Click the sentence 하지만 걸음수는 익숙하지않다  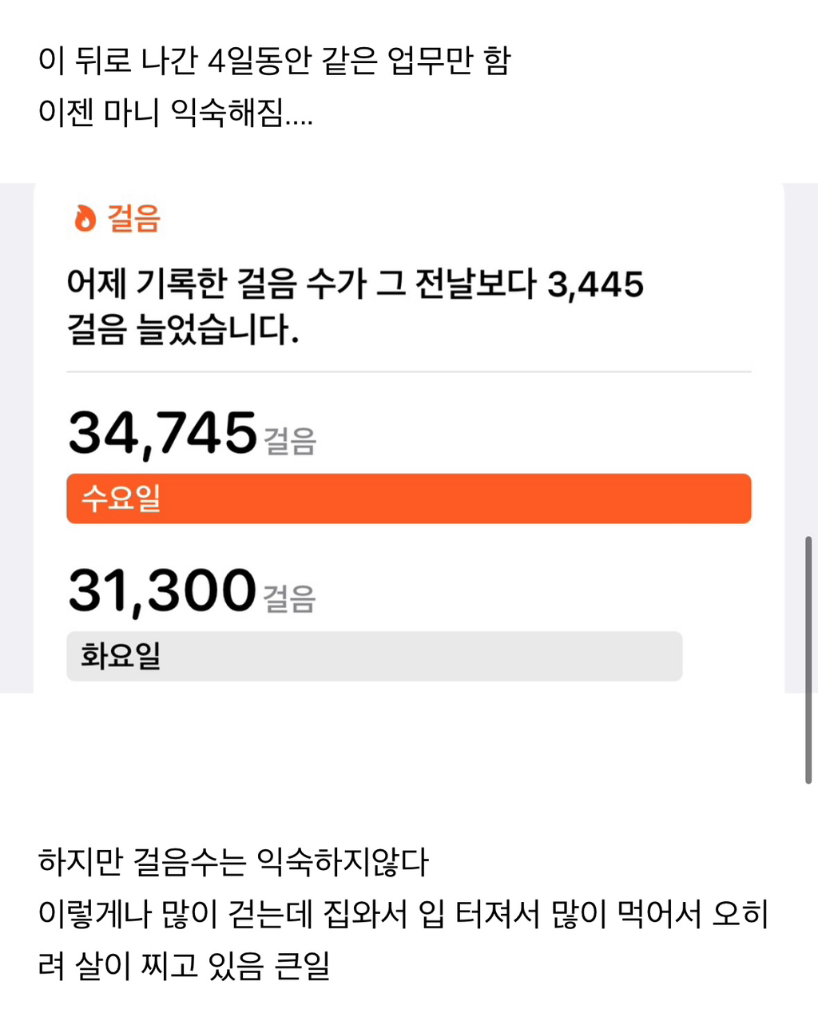(x=233, y=862)
